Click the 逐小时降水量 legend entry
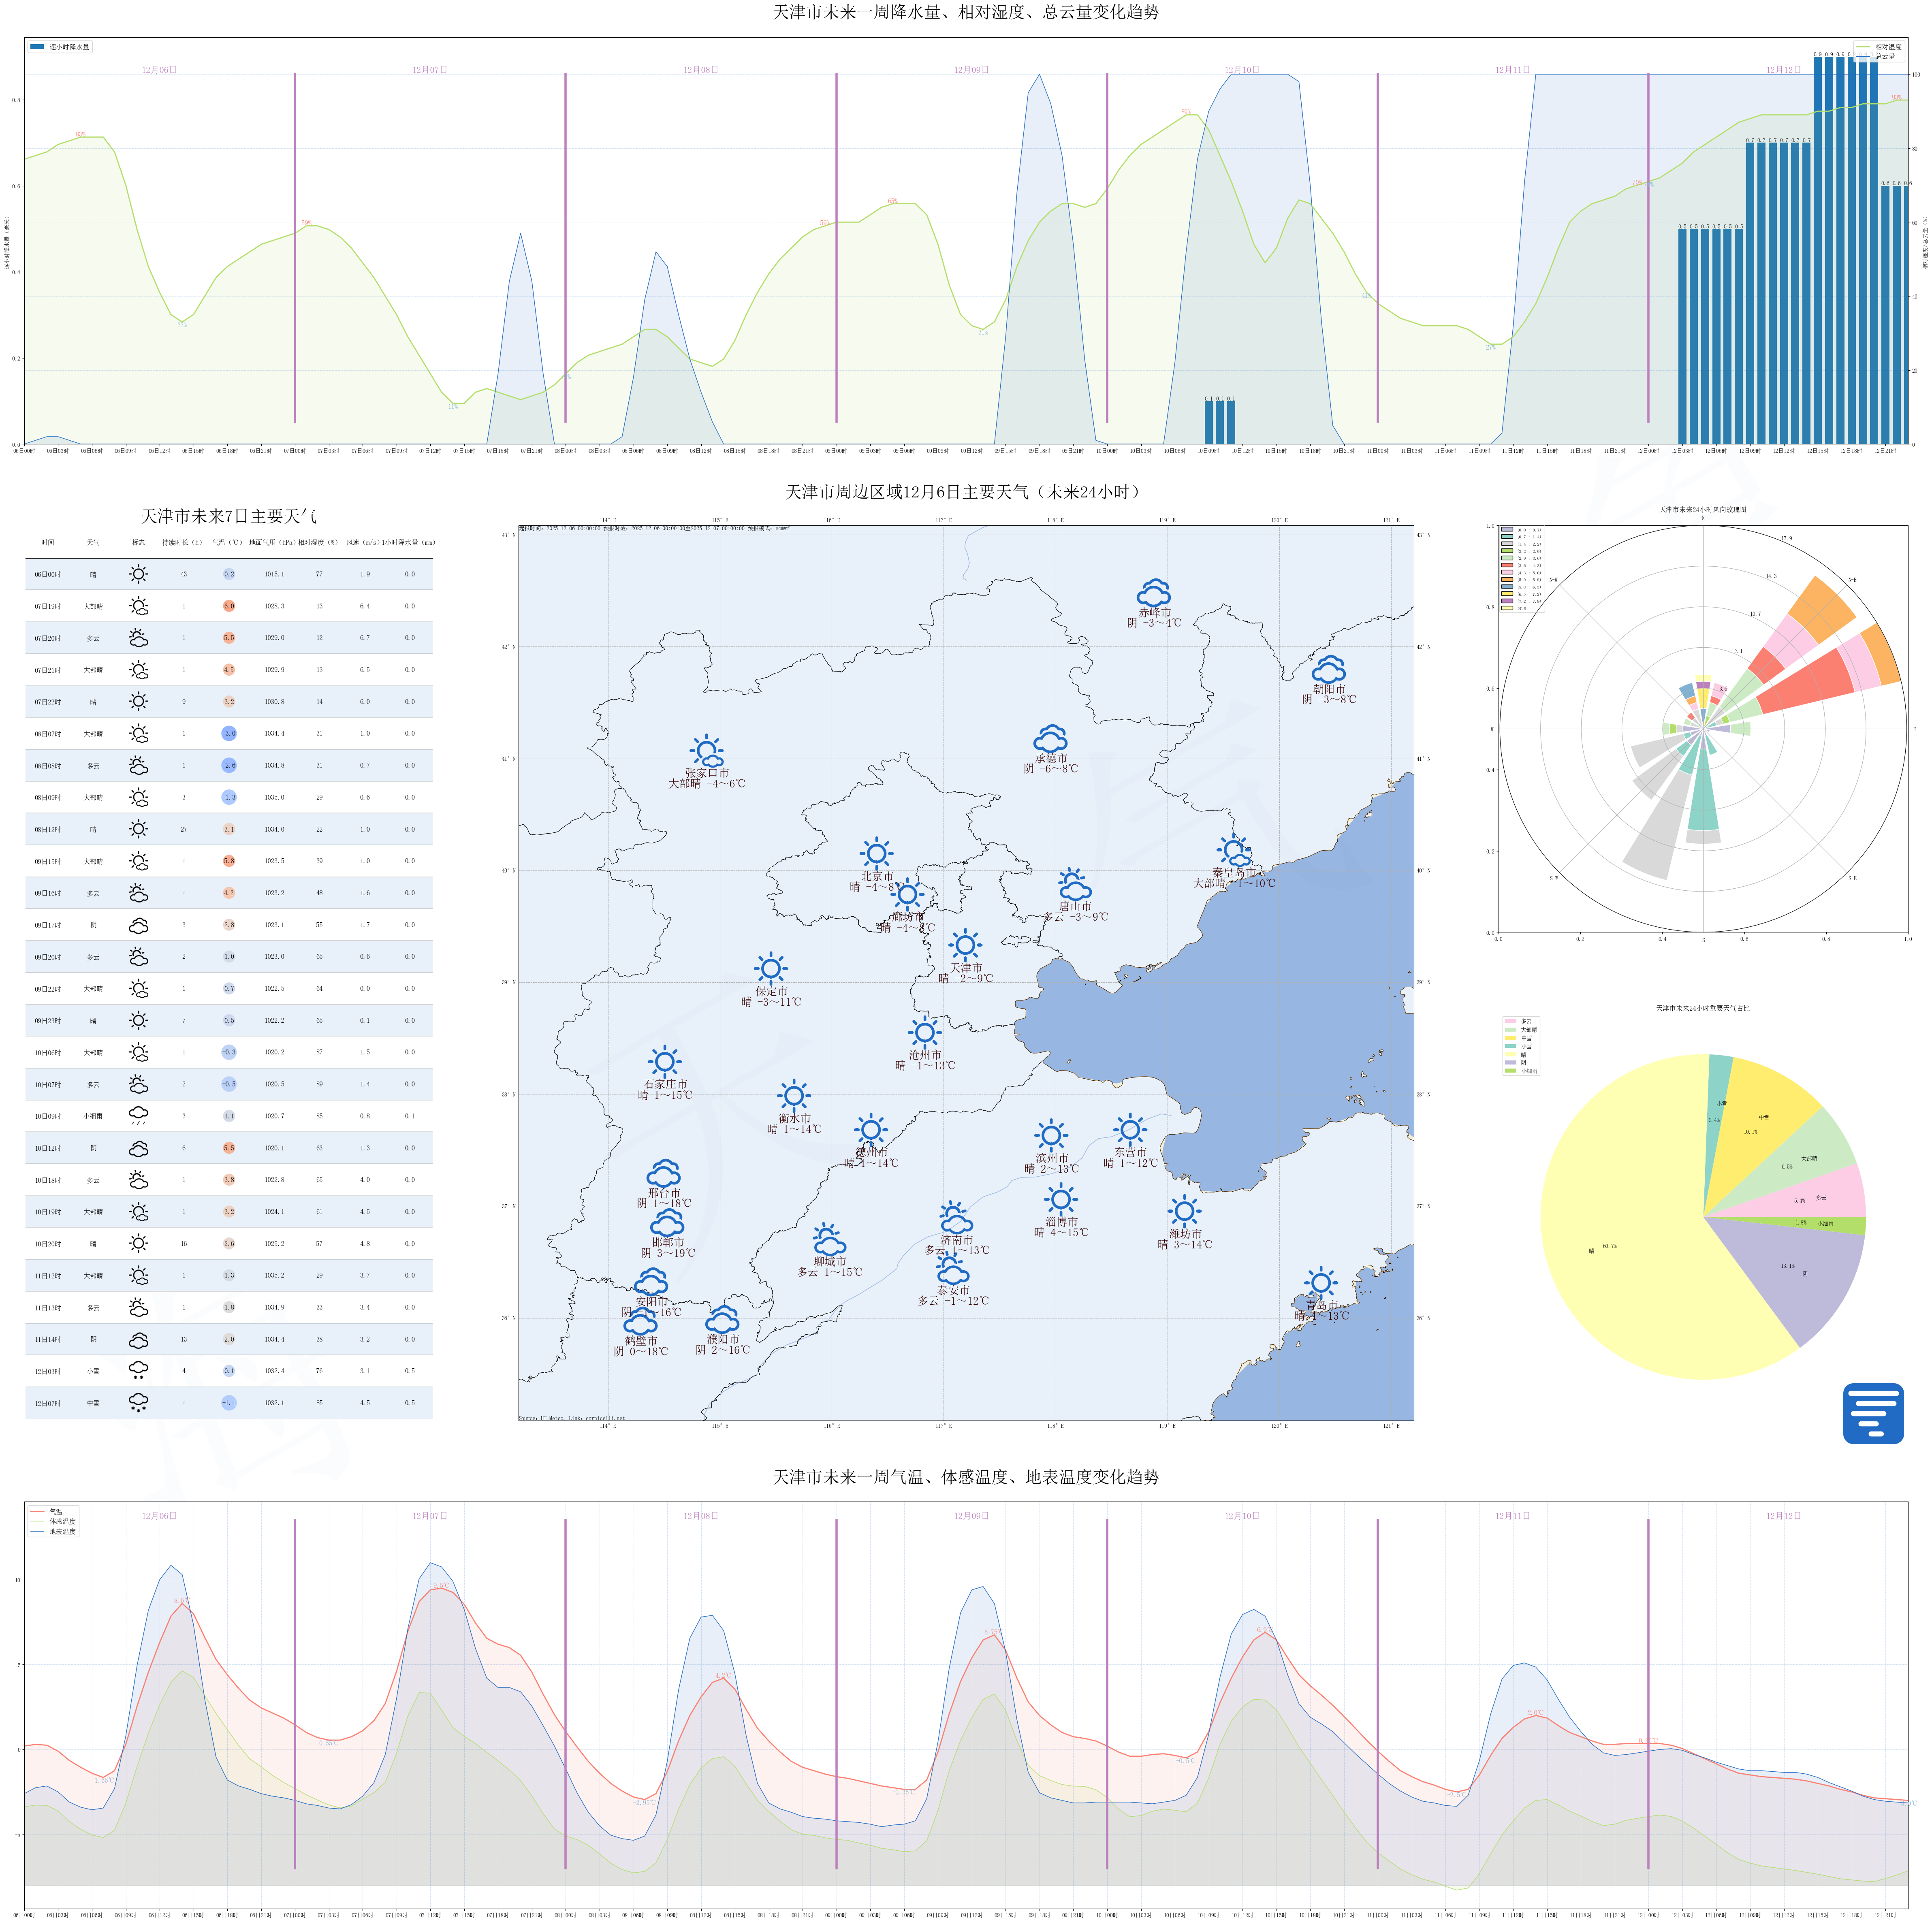The image size is (1932, 1922). coord(60,47)
